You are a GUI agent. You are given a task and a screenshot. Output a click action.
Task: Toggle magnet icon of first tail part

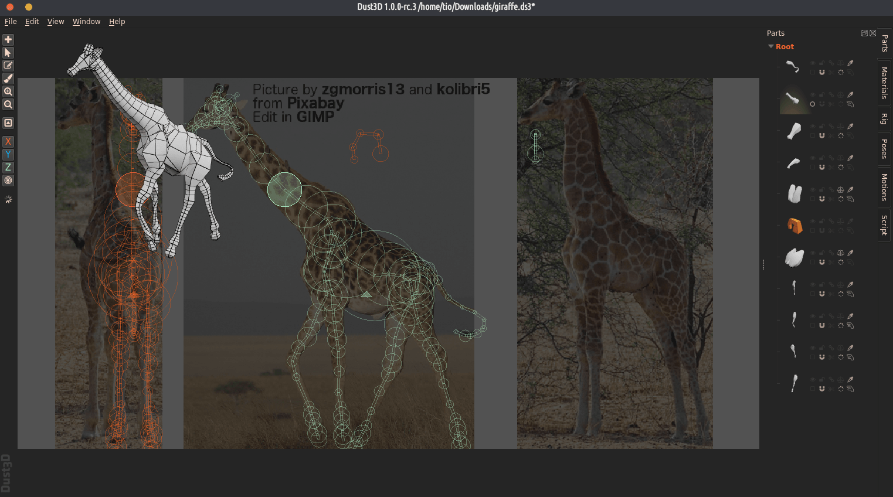(x=822, y=72)
